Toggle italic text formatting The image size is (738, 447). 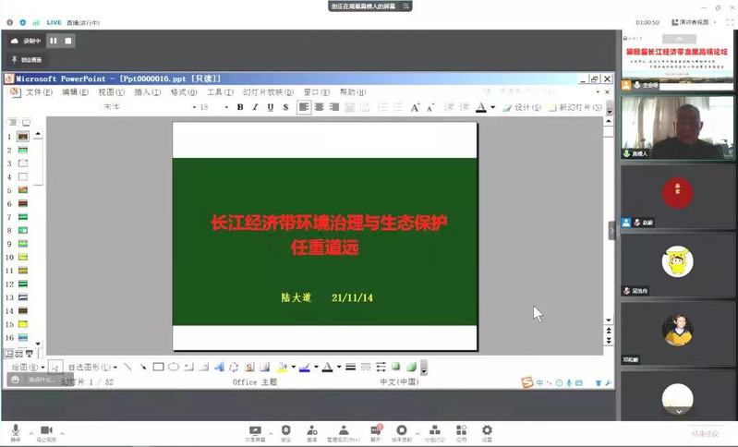coord(256,107)
